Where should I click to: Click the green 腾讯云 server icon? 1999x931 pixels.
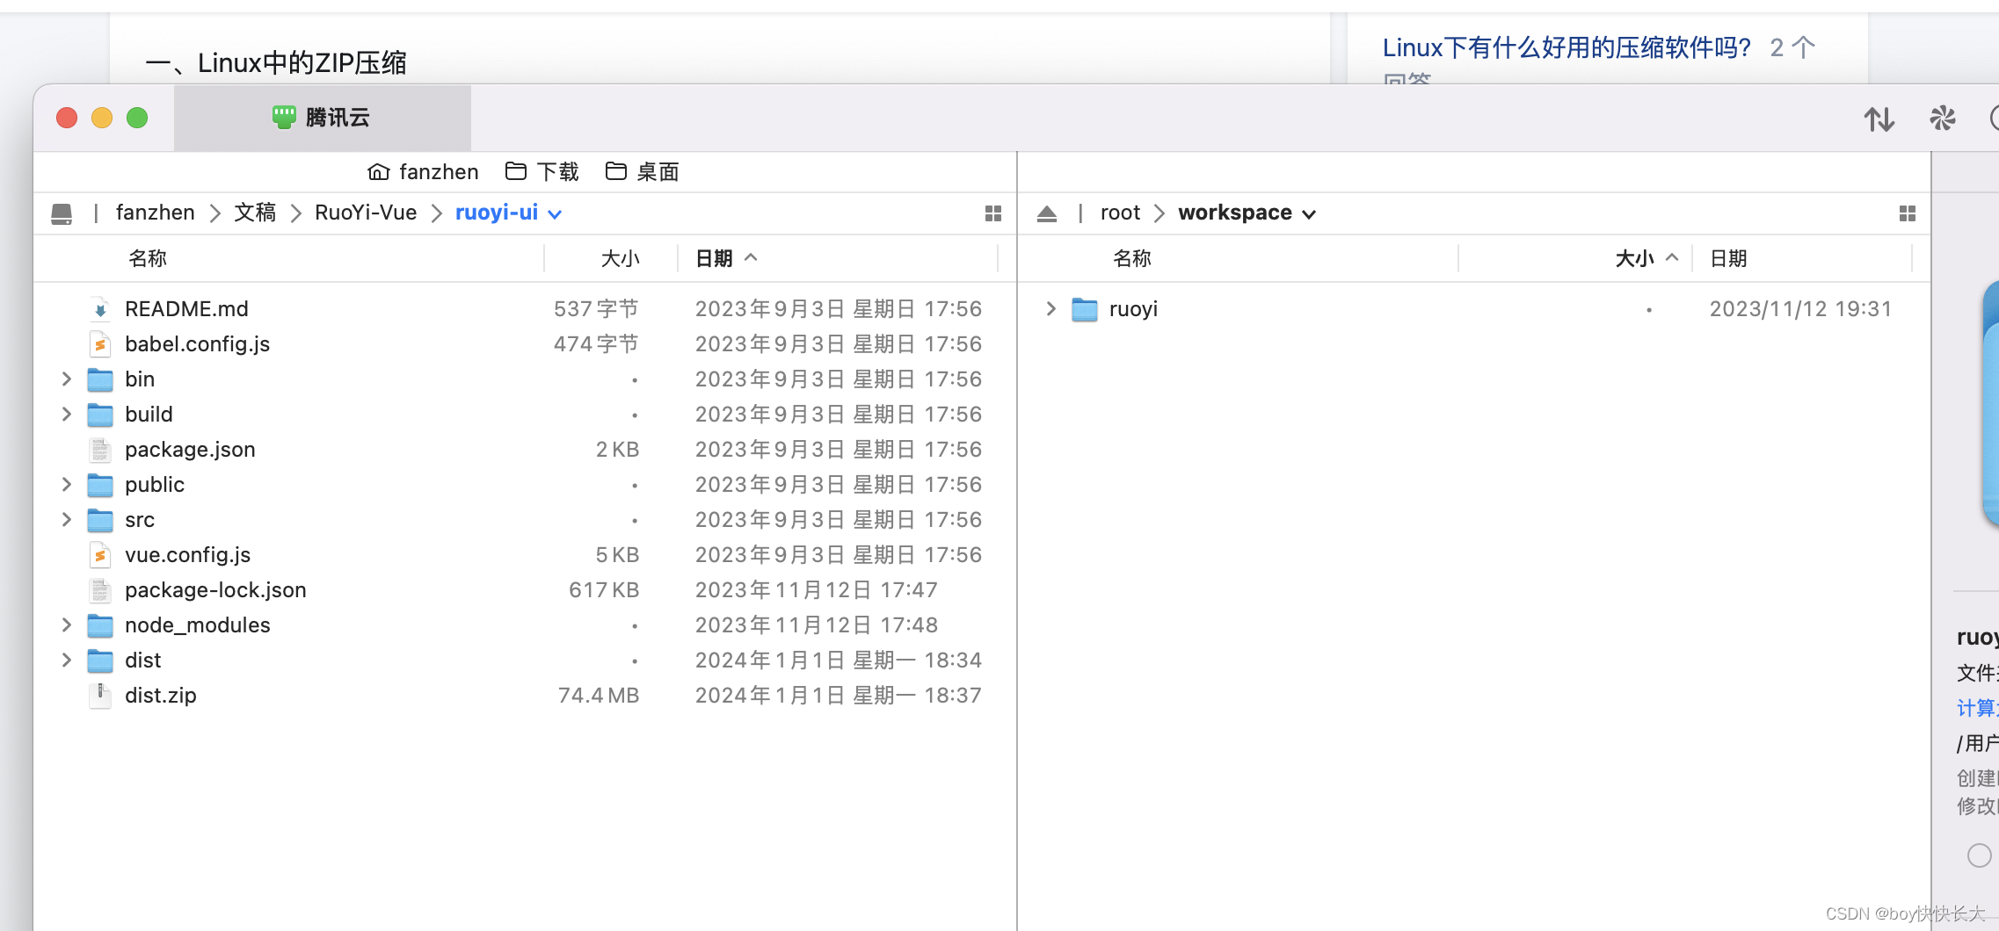(x=284, y=117)
